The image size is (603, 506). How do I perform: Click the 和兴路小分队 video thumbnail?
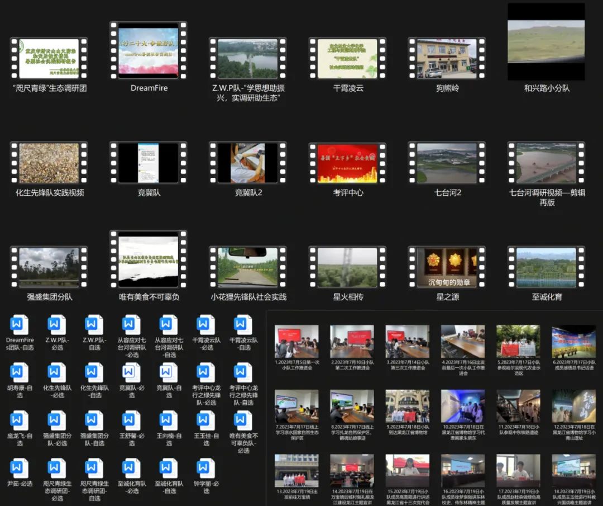546,42
